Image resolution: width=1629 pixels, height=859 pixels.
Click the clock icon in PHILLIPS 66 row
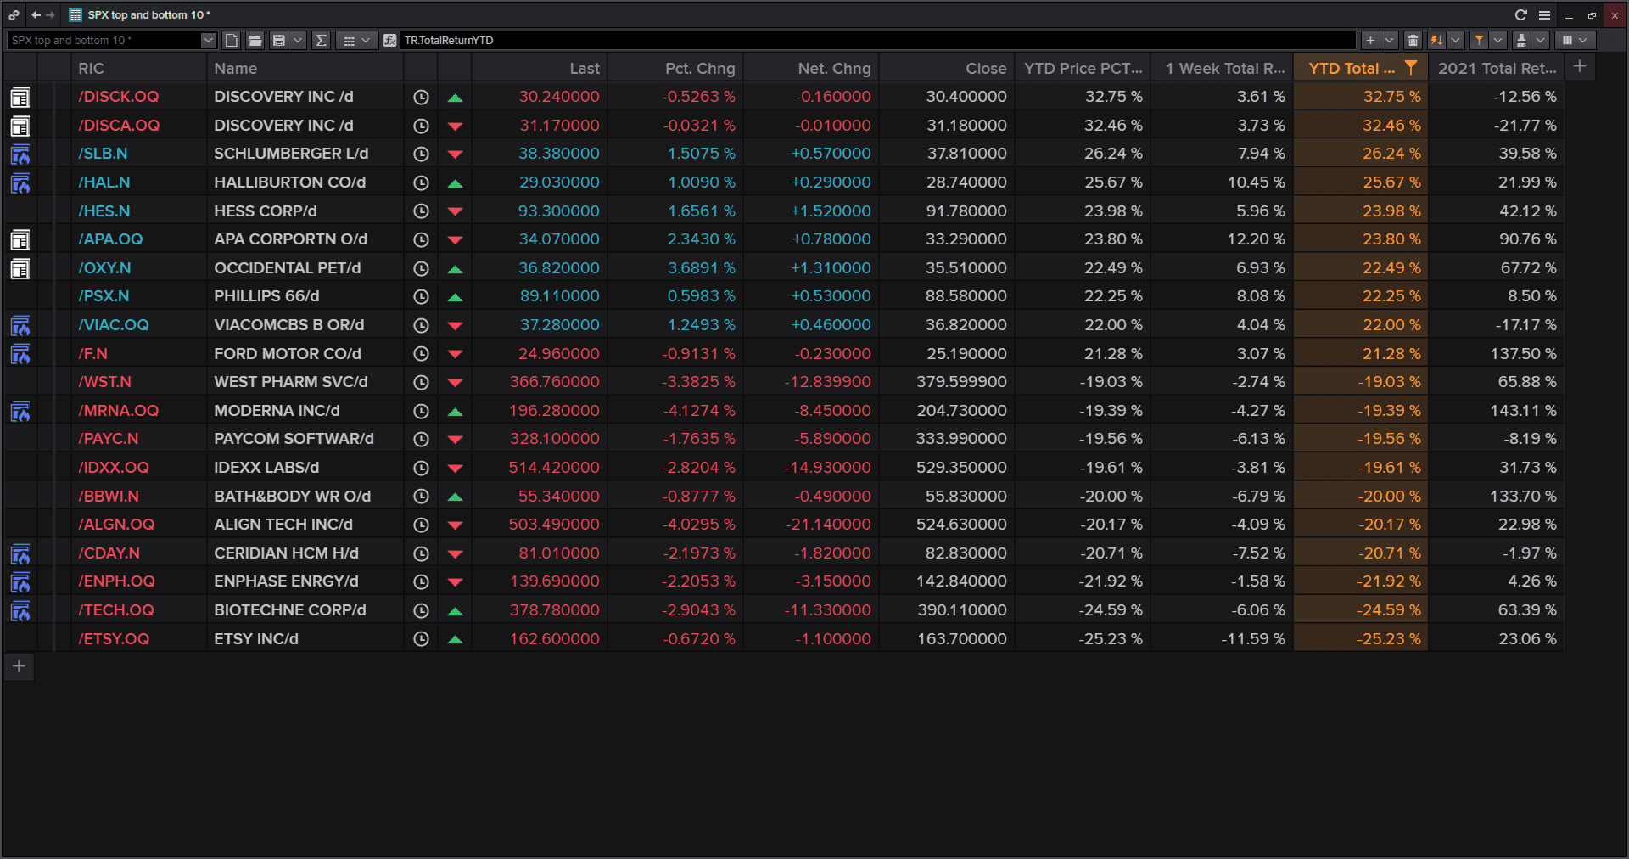tap(421, 297)
